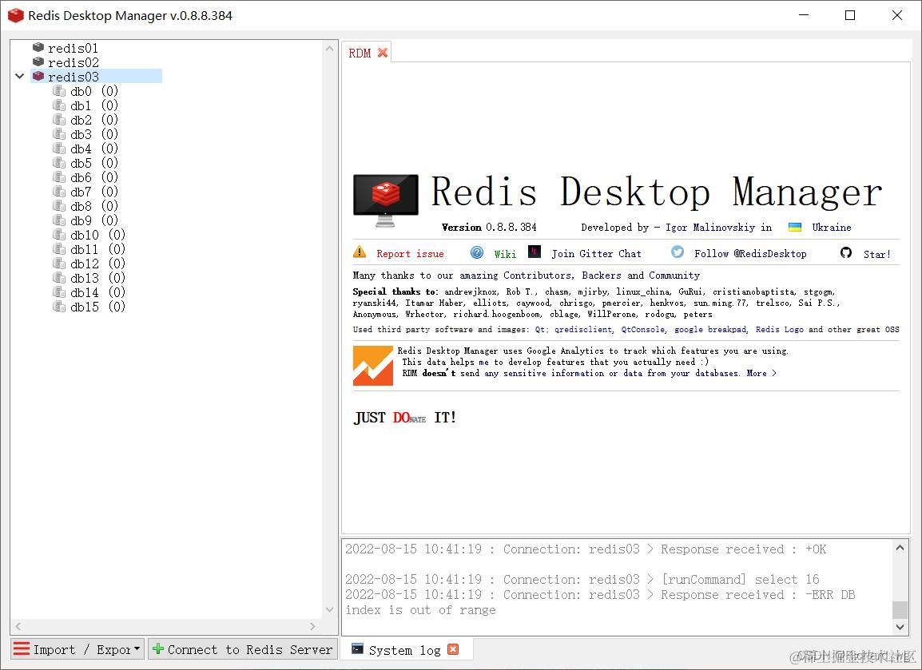The width and height of the screenshot is (922, 670).
Task: Switch to the RDM tab
Action: coord(360,54)
